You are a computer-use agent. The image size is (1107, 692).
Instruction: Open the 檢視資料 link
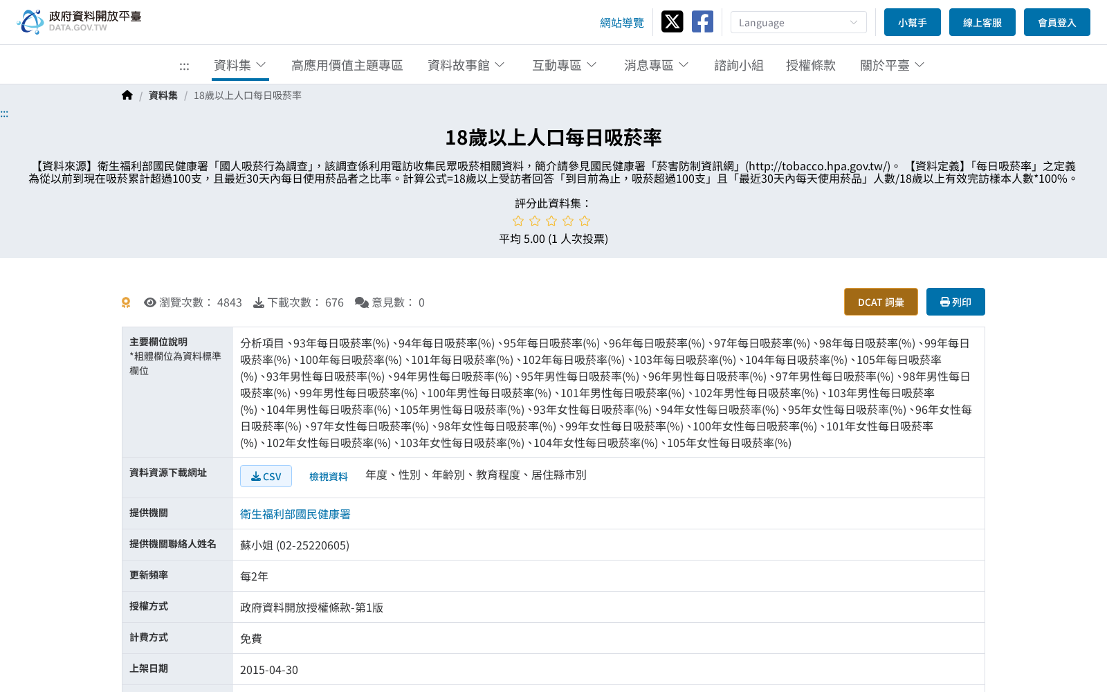point(329,476)
